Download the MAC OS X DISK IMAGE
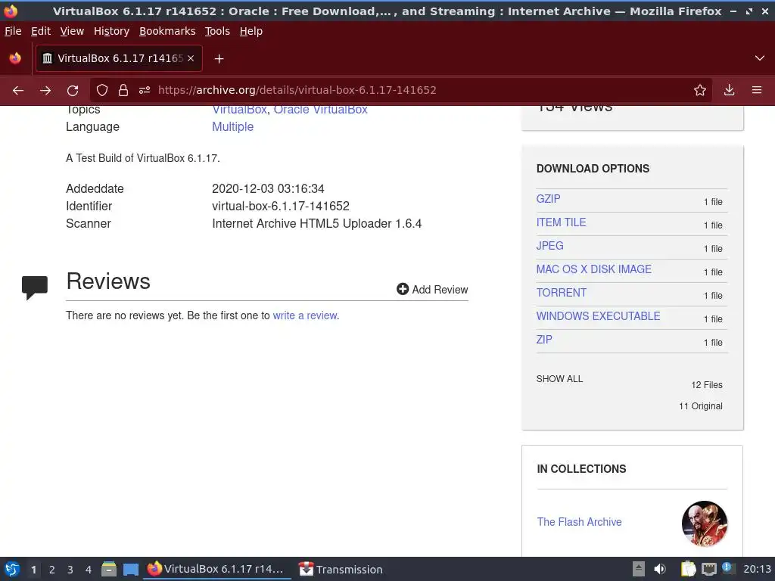 [x=593, y=269]
